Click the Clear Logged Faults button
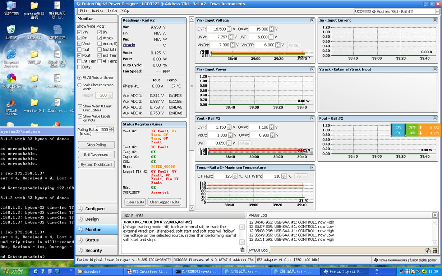This screenshot has height=276, width=442. (164, 202)
